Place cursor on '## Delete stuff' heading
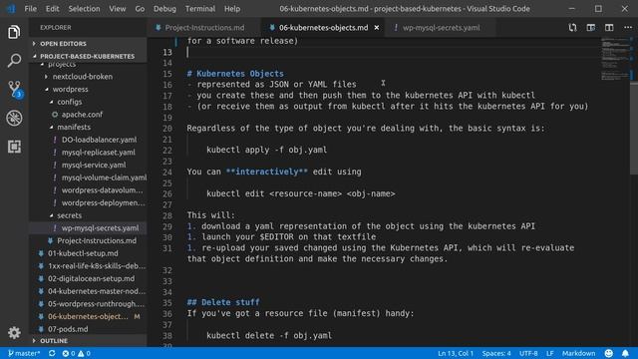This screenshot has width=638, height=359. click(x=223, y=302)
